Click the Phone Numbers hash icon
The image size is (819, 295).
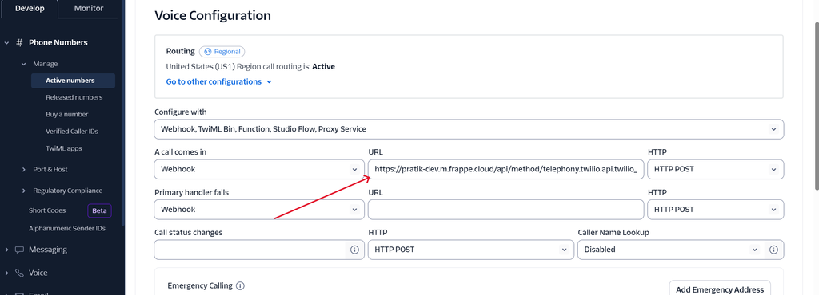click(19, 43)
